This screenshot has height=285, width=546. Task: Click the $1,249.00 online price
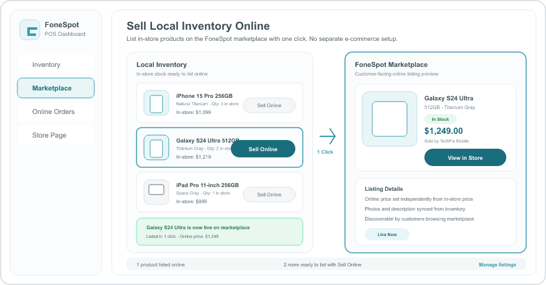coord(444,131)
